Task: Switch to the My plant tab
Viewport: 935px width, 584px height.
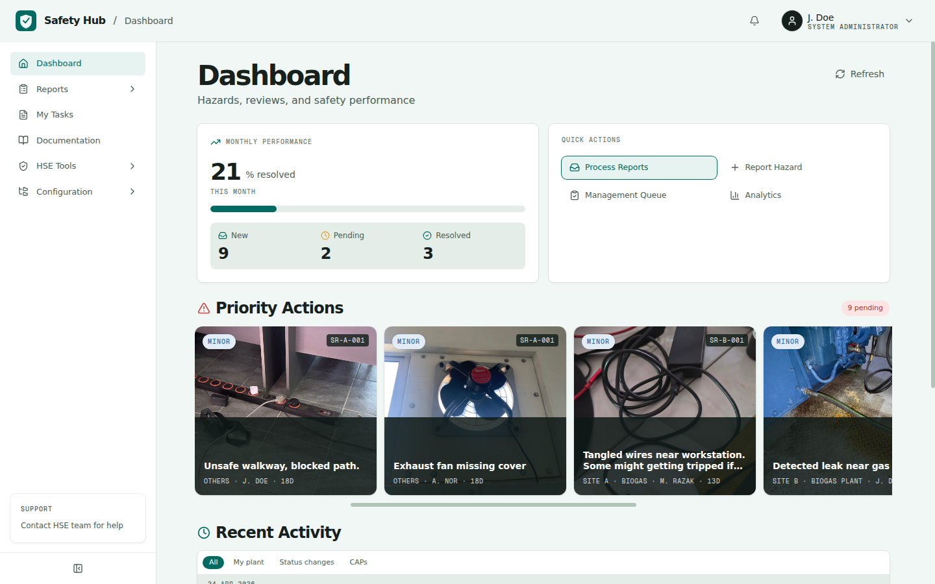Action: coord(249,562)
